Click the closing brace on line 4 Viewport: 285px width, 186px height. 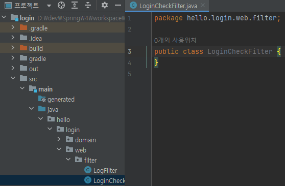[x=156, y=63]
